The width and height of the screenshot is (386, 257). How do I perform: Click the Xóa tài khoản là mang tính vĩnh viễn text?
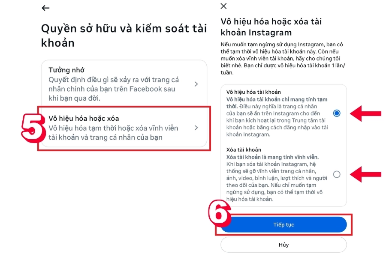[272, 157]
